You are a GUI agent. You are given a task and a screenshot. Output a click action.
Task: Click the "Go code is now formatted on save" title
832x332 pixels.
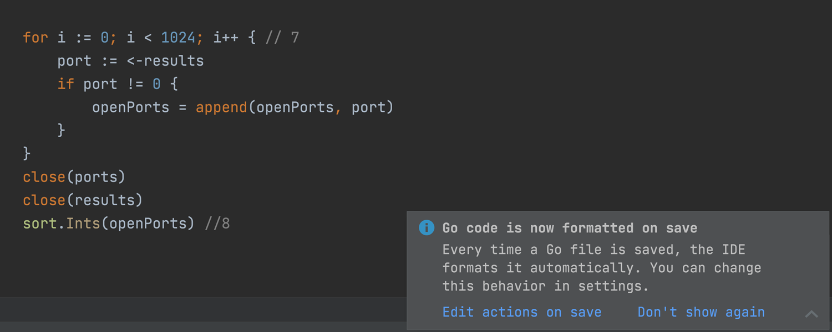[570, 228]
